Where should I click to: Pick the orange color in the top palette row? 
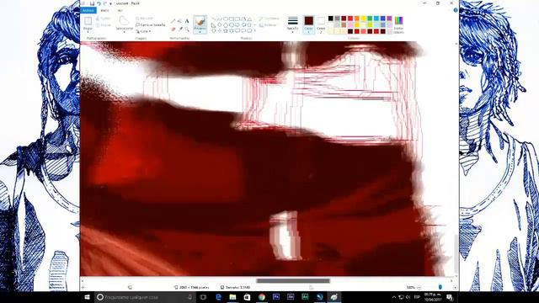click(x=357, y=19)
